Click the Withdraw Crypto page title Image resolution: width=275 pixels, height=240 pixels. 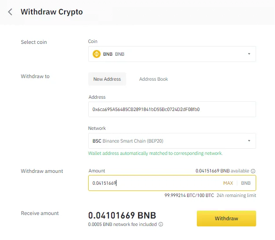pos(52,12)
